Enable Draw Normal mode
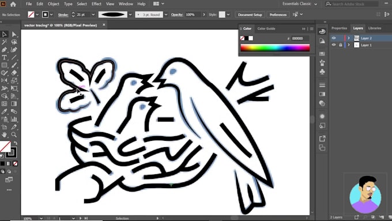Viewport: 392px width, 221px height. tap(2, 172)
